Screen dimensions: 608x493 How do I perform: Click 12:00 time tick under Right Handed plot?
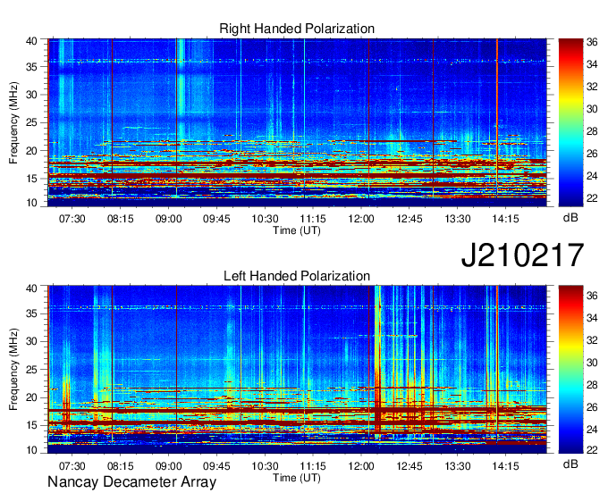pos(361,219)
